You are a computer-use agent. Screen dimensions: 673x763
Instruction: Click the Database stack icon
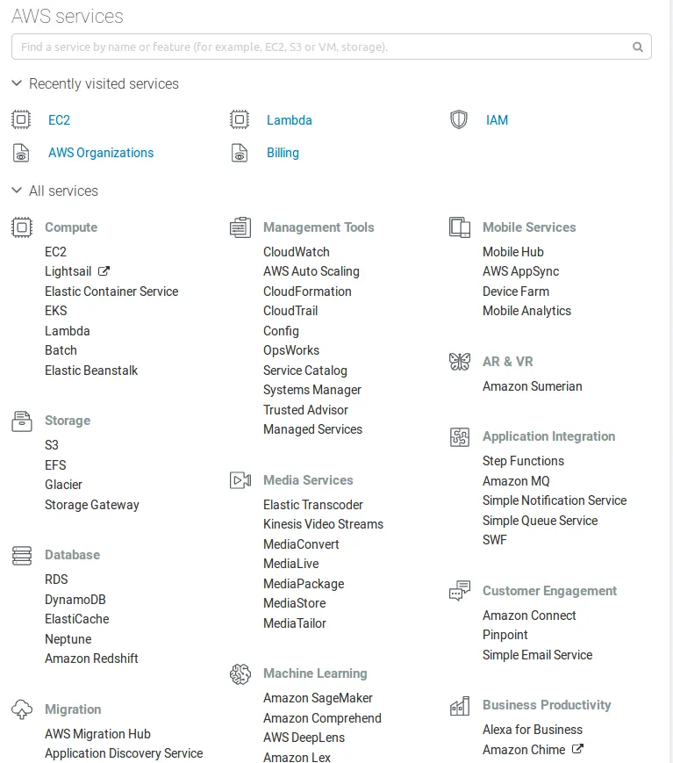pyautogui.click(x=22, y=555)
